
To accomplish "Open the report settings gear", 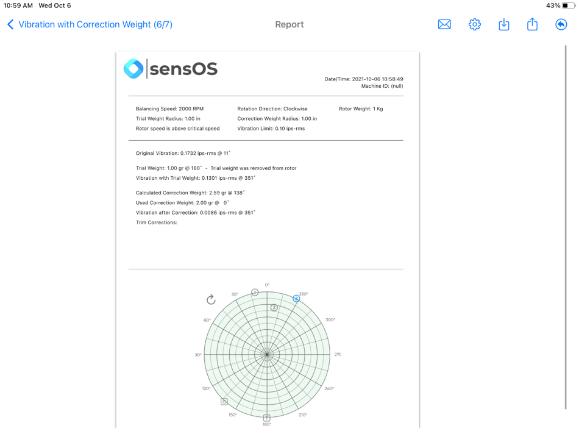I will [474, 24].
